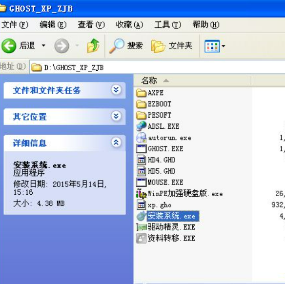Image resolution: width=285 pixels, height=284 pixels.
Task: Select the xp.gho file name
Action: point(160,205)
